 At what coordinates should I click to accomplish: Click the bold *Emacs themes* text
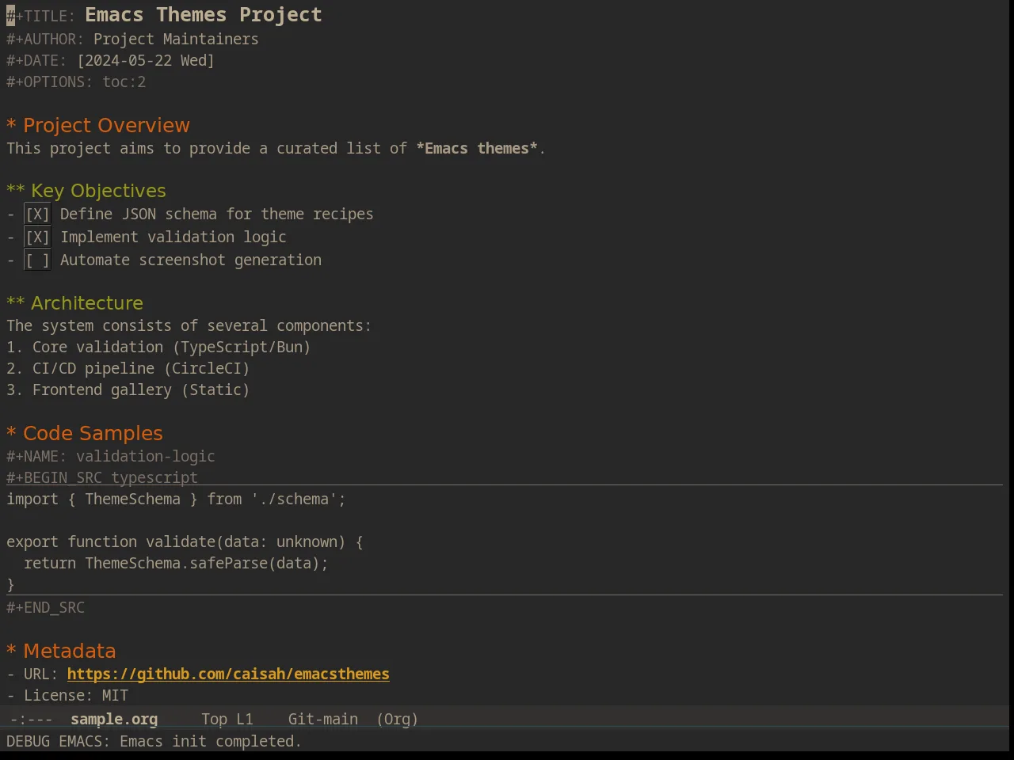click(x=477, y=148)
